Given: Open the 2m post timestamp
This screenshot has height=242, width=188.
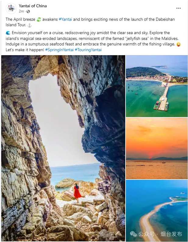Looking at the screenshot, I should click(x=21, y=11).
